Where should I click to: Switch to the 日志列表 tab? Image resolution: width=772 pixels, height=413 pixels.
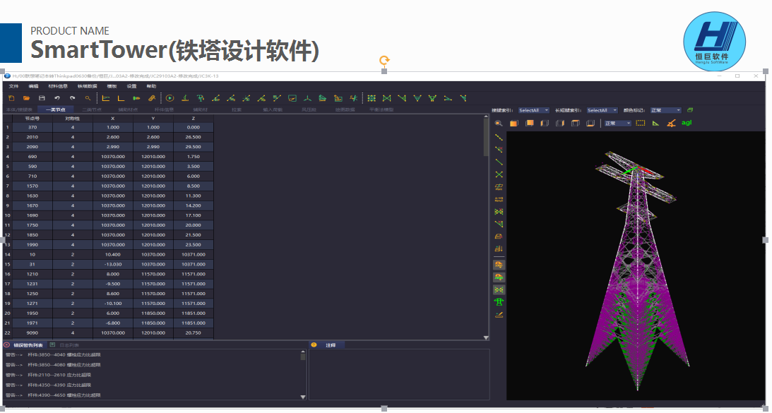tap(69, 345)
